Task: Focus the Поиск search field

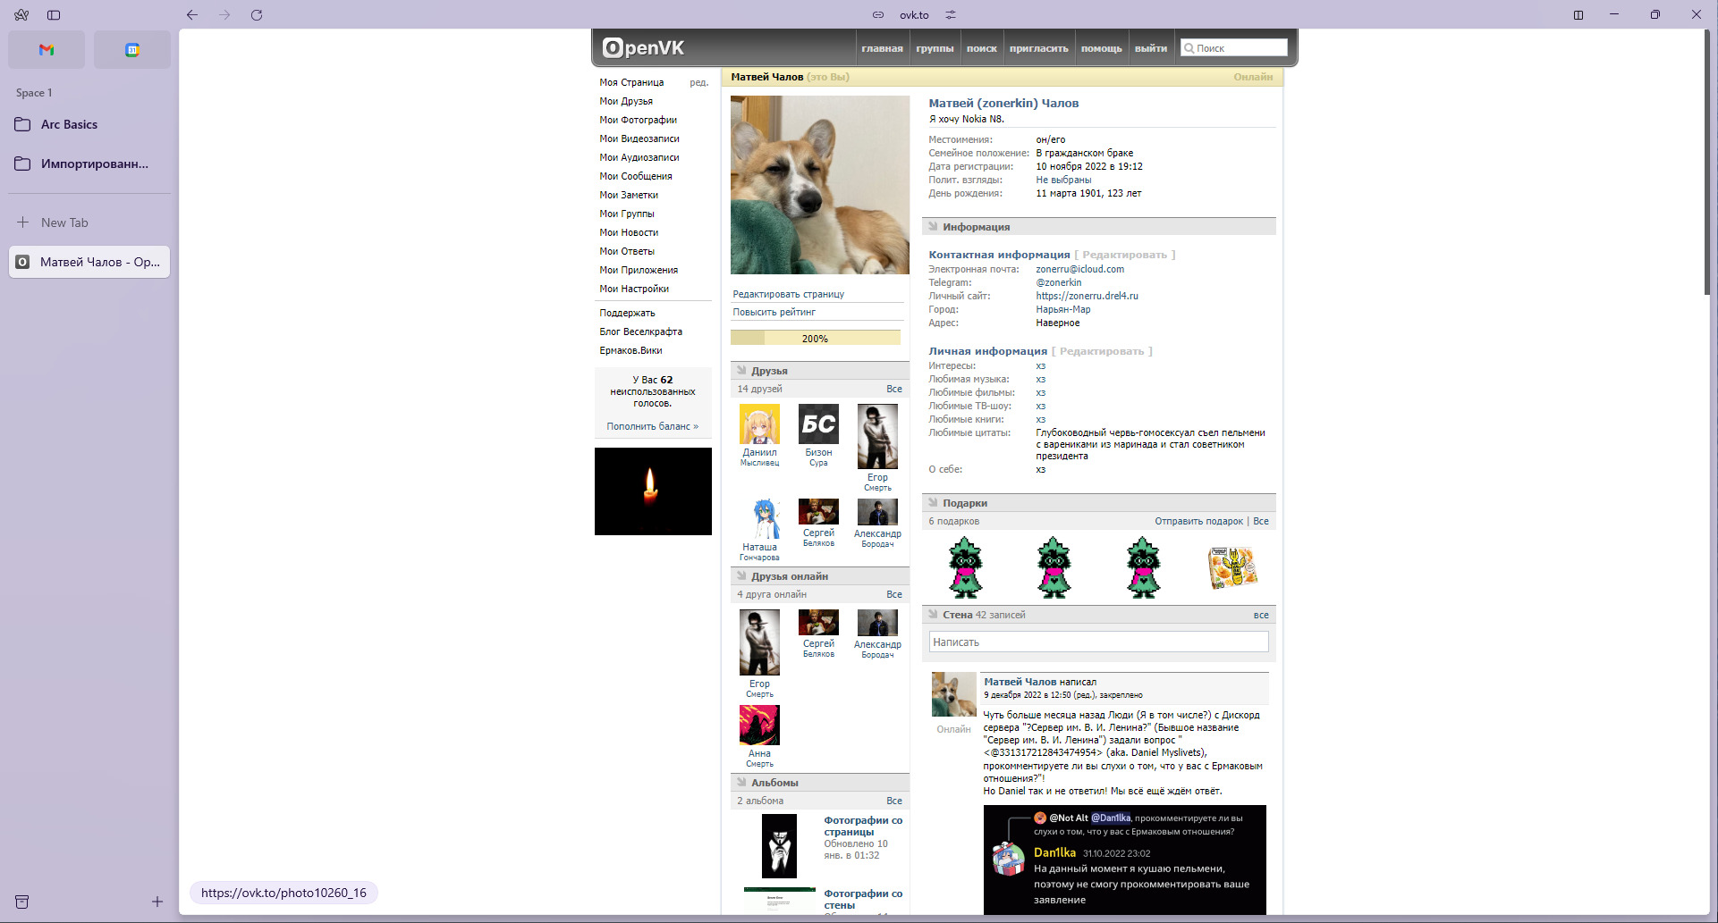Action: [1233, 48]
